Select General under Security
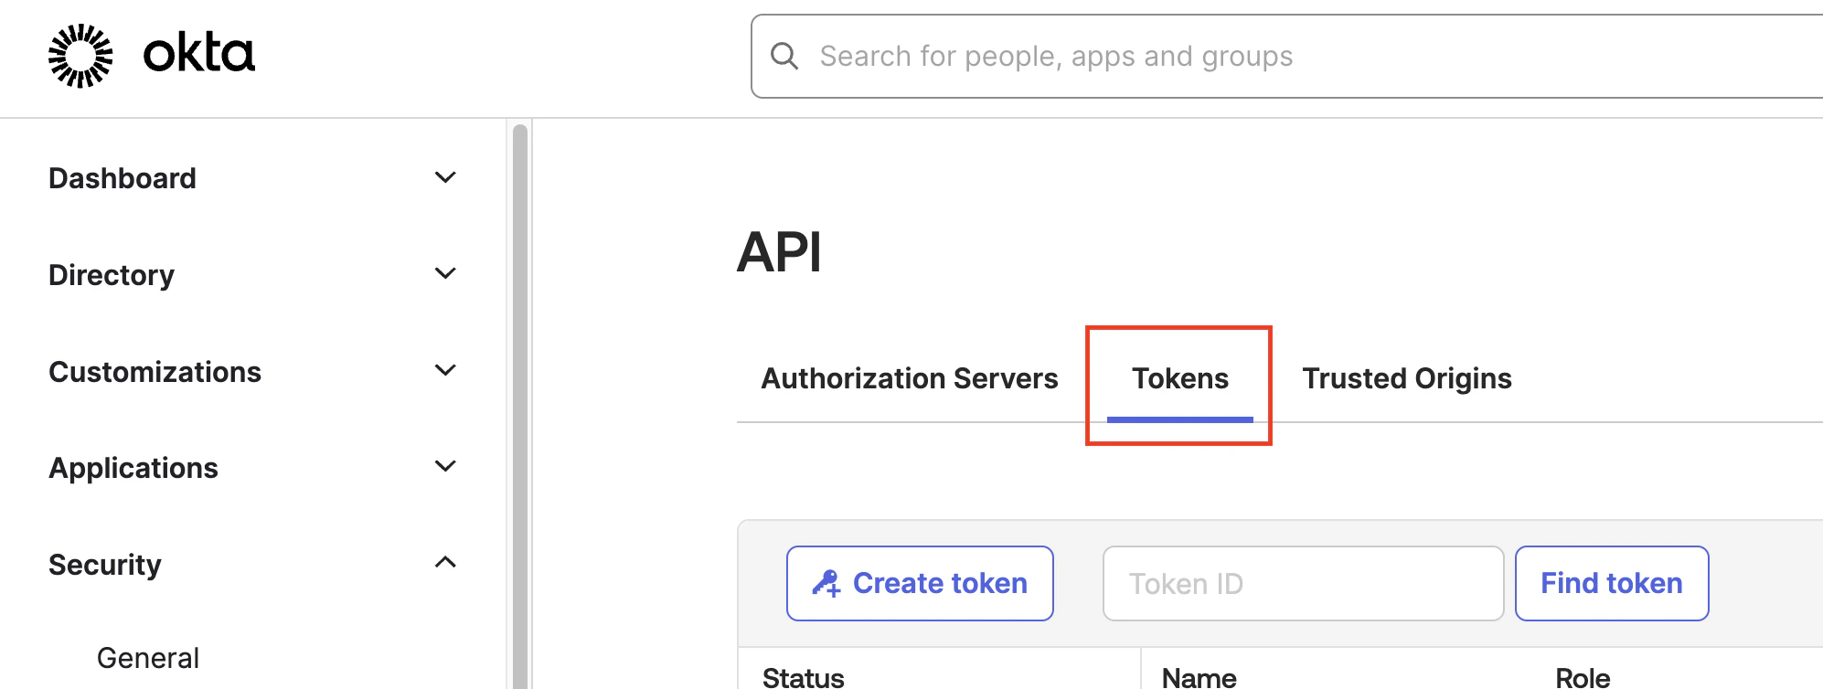 point(148,658)
